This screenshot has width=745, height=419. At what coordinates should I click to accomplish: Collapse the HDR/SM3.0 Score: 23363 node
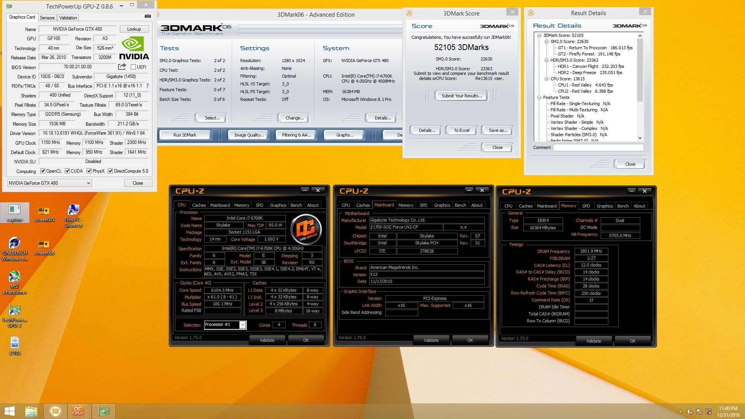[546, 60]
